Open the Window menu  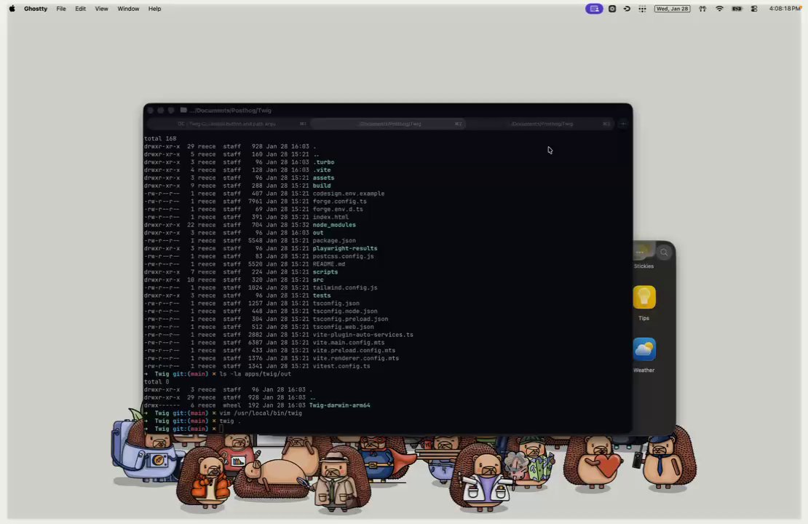(x=128, y=9)
